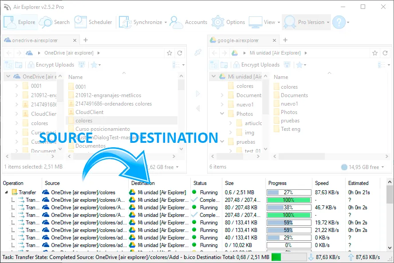This screenshot has width=394, height=263.
Task: Refresh the OneDrive pane
Action: [x=180, y=53]
